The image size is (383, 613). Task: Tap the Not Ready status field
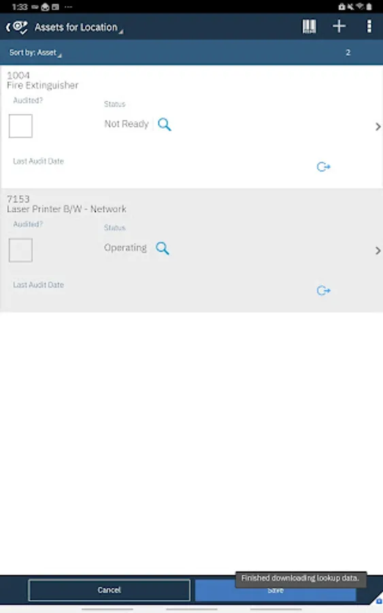coord(127,124)
